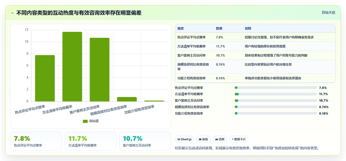Click the Chart.js chip
This screenshot has height=161, width=346.
point(184,139)
